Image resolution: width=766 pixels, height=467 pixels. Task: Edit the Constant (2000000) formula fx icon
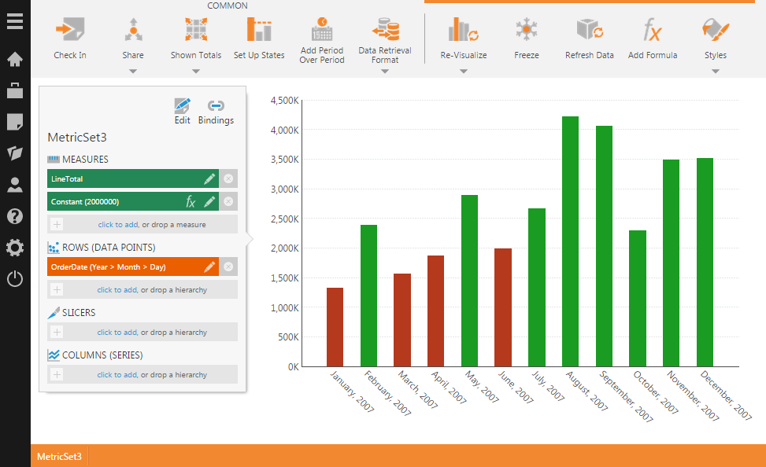191,202
